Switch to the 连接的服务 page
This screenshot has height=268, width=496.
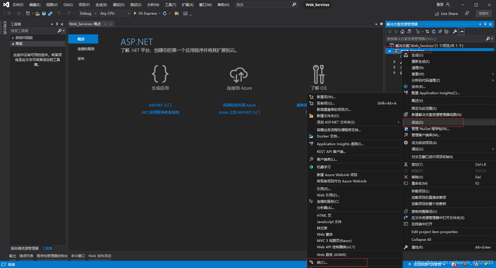click(86, 49)
